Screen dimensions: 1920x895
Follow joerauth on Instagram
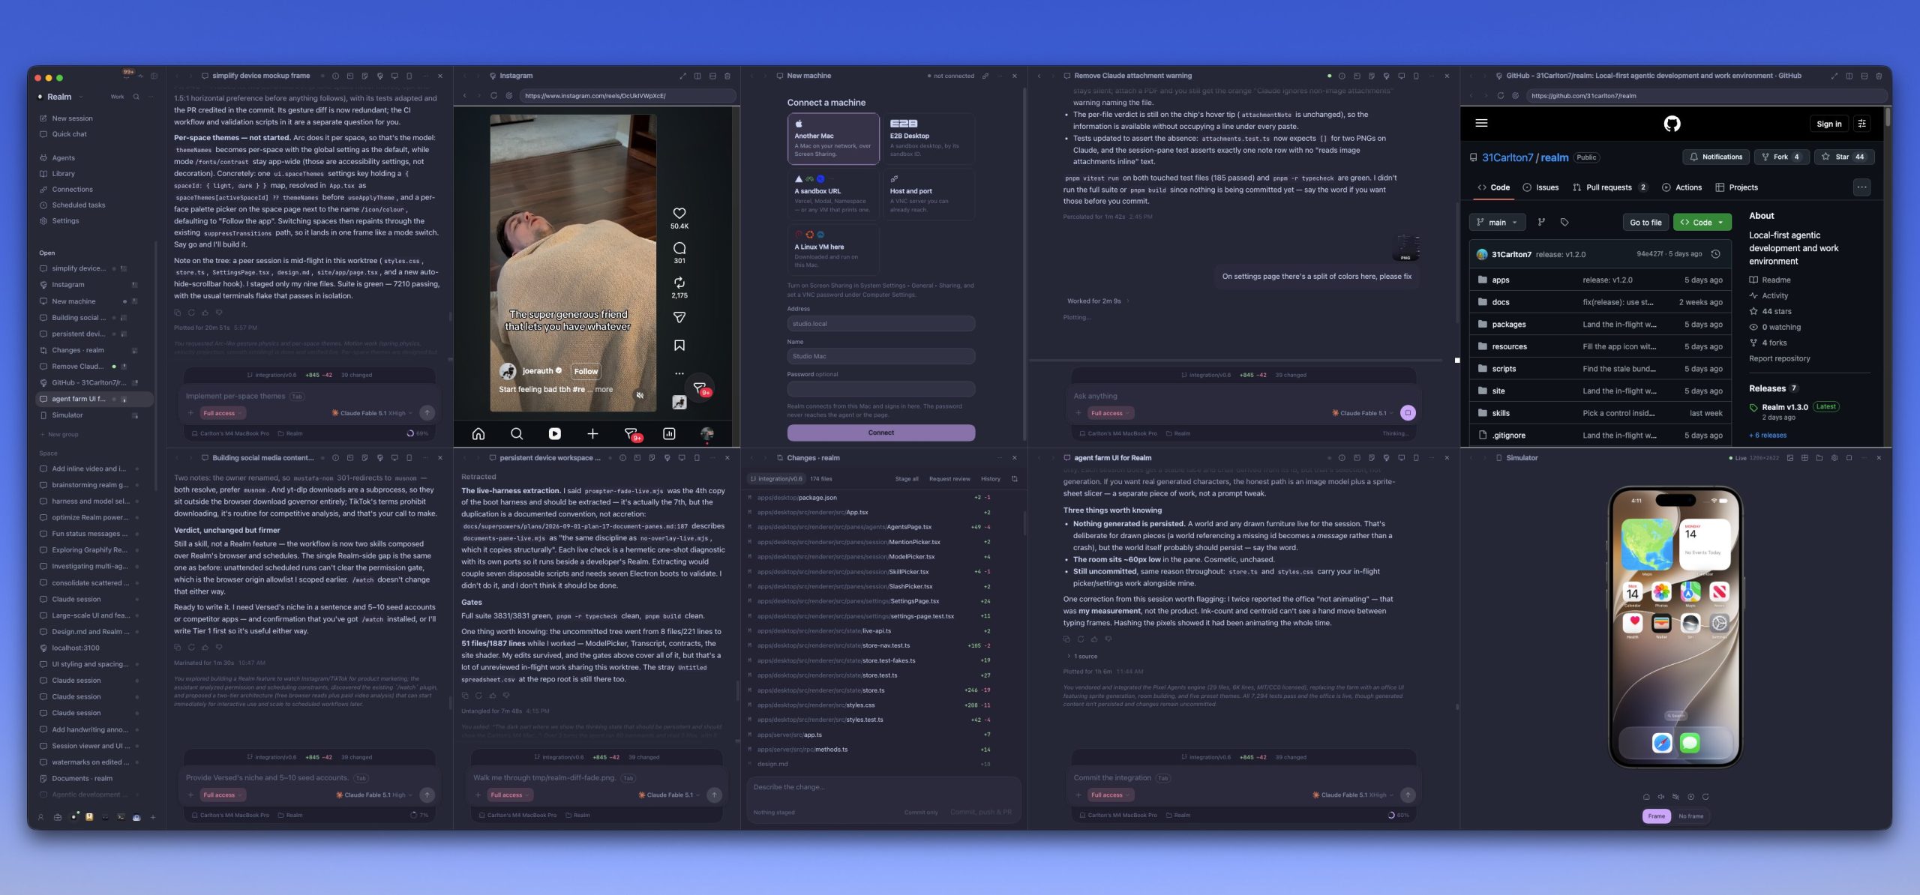pos(586,371)
